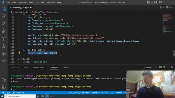The width and height of the screenshot is (175, 98).
Task: Open the Go menu
Action: [x=37, y=2]
